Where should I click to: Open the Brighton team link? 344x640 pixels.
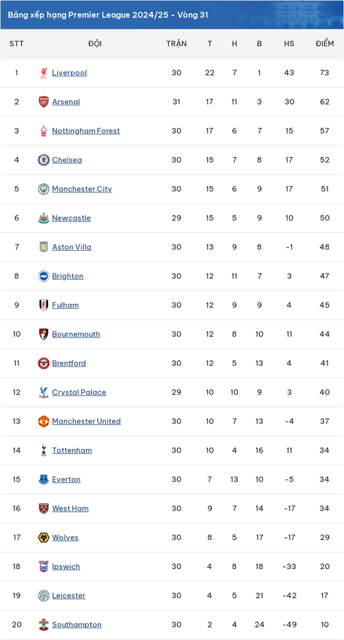(x=67, y=276)
